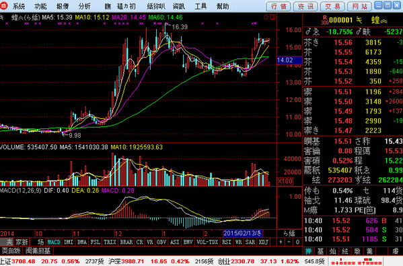This screenshot has height=266, width=403.
Task: Click the 0 reset button near zoom controls
Action: point(297,242)
